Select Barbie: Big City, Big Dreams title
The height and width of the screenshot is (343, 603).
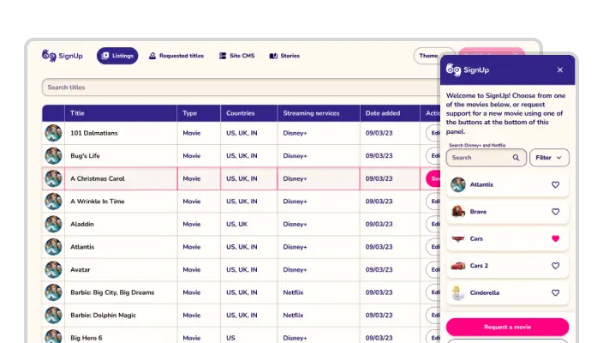(112, 292)
